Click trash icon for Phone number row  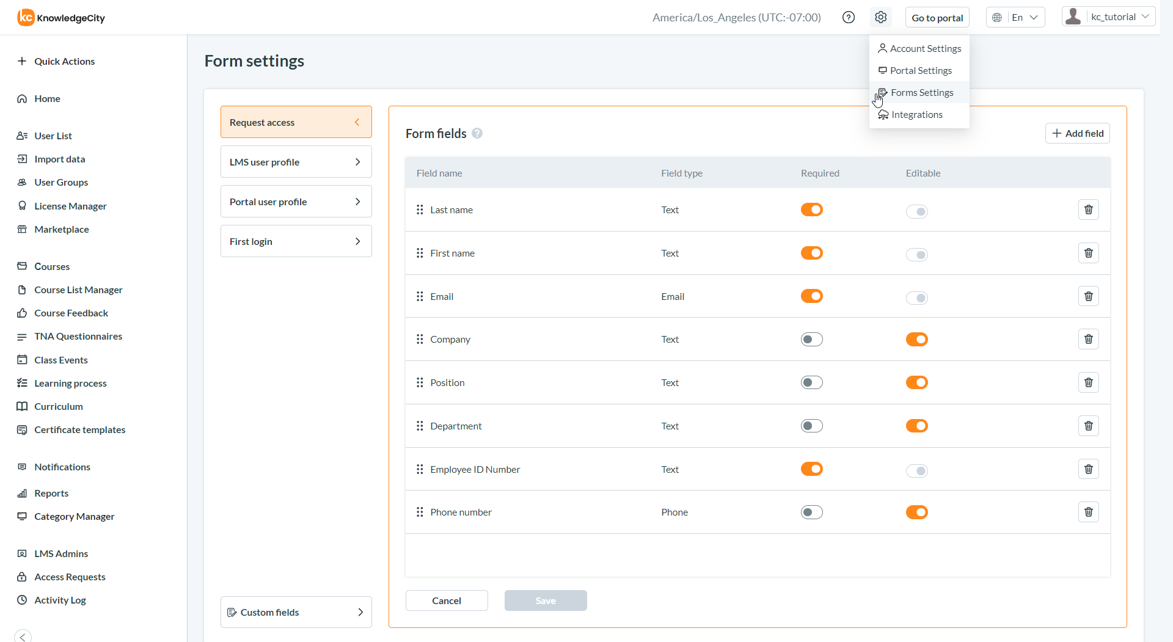coord(1088,512)
